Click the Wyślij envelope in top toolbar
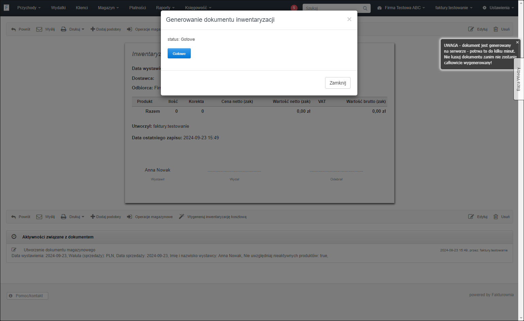 coord(46,29)
